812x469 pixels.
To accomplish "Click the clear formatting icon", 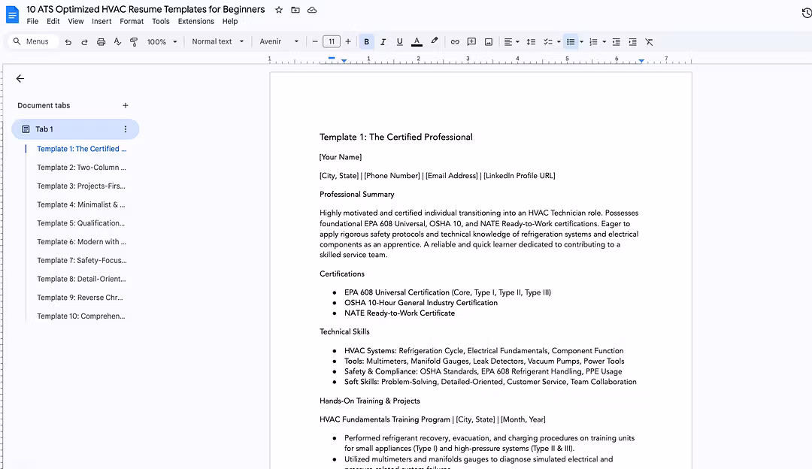I will [x=649, y=42].
